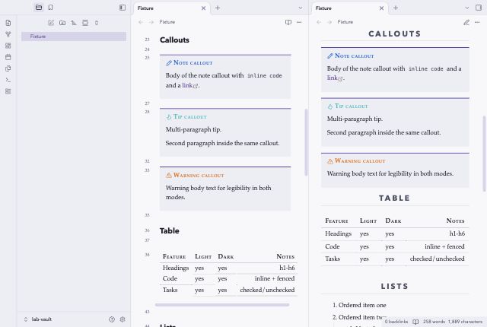
Task: Navigate forward in the editing pane
Action: pos(151,22)
